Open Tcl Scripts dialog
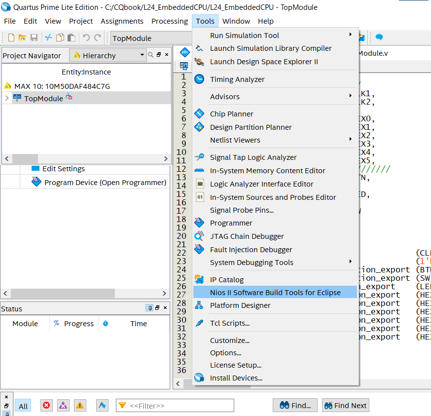The image size is (431, 416). pos(275,323)
